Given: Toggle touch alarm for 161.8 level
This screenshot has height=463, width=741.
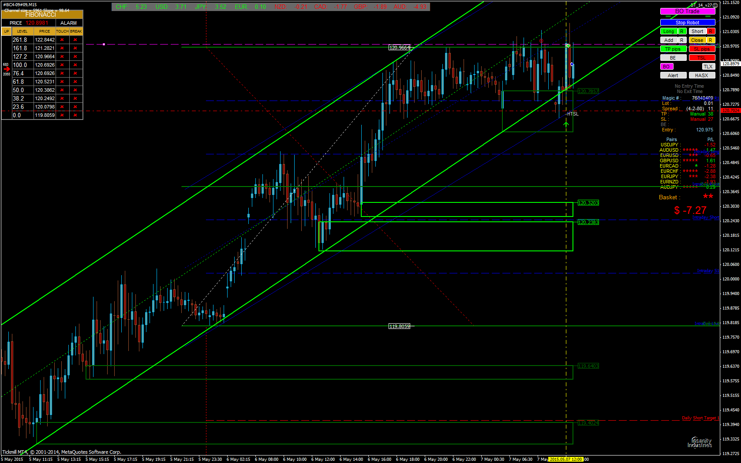Looking at the screenshot, I should (62, 48).
